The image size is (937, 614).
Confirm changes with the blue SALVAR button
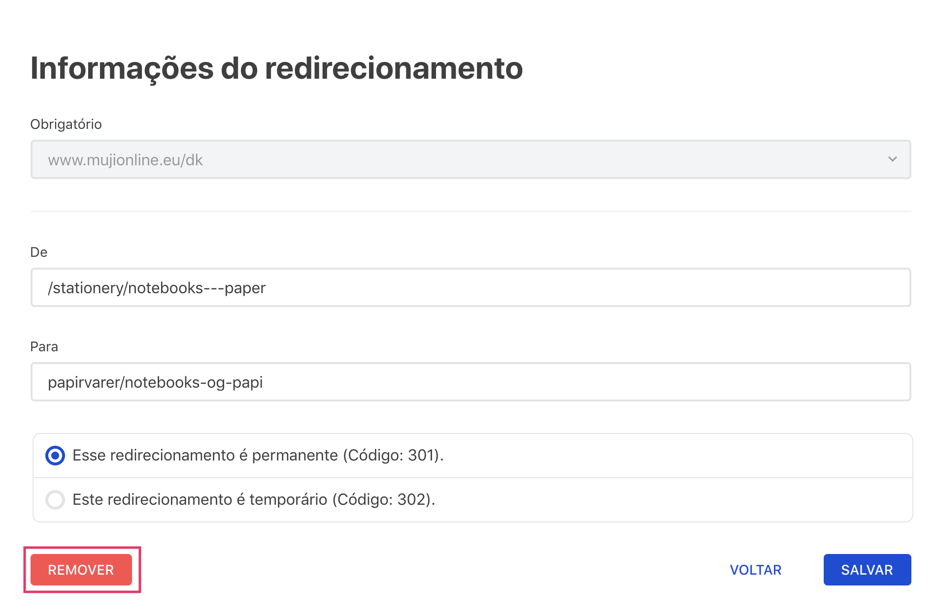[867, 570]
